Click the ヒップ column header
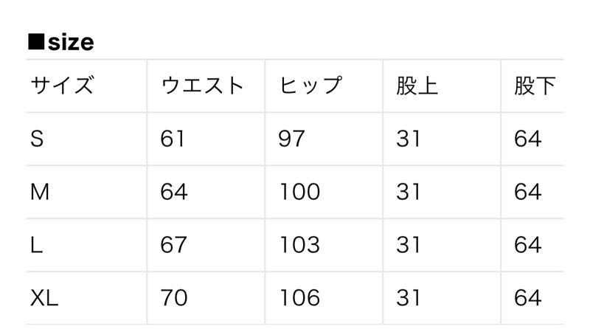590x329 pixels. 310,85
